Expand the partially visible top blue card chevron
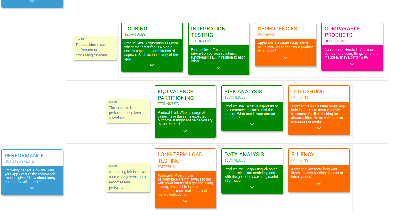The height and width of the screenshot is (218, 402). click(x=32, y=1)
